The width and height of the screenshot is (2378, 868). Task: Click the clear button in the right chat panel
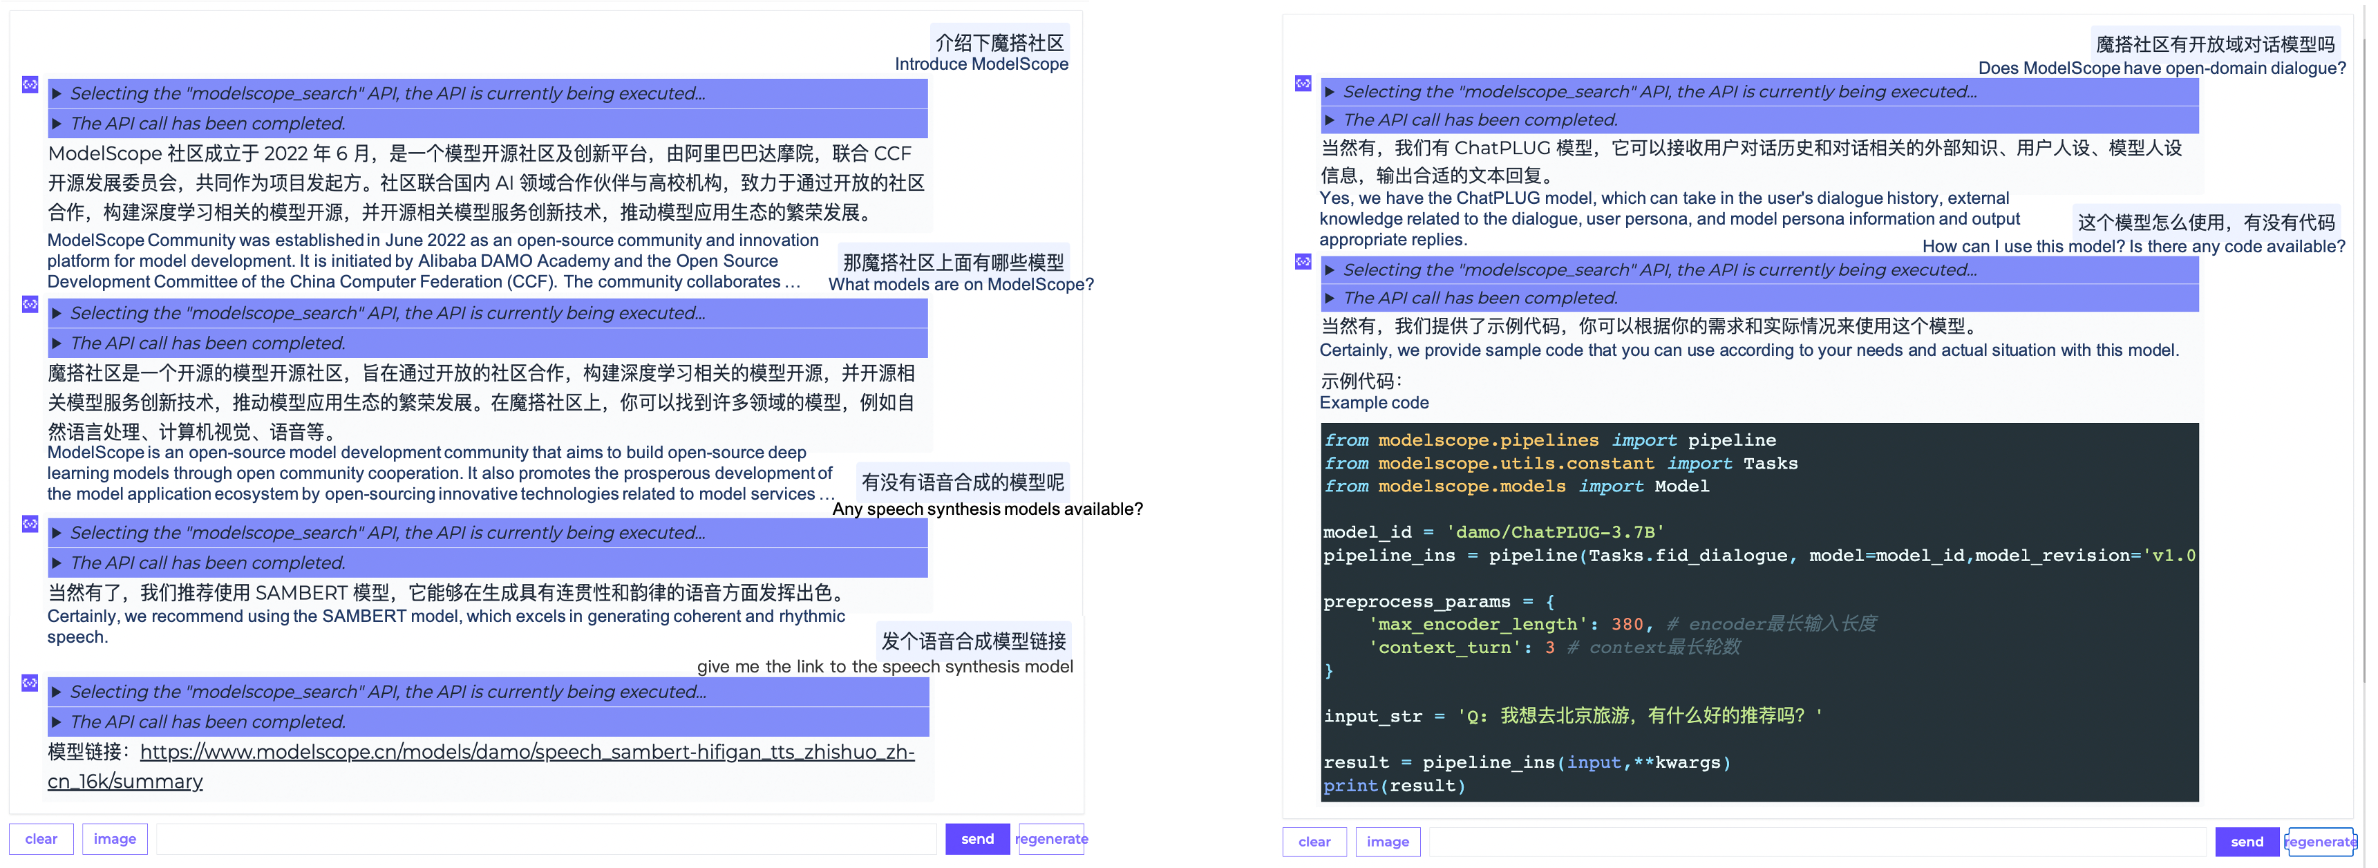1314,842
